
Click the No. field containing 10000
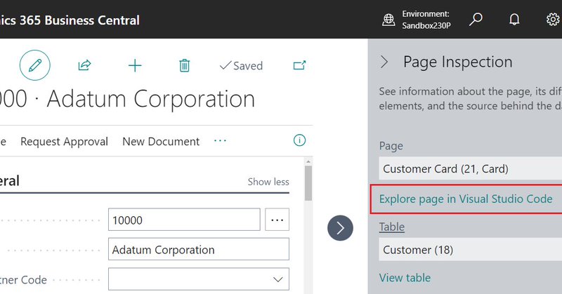tap(184, 220)
